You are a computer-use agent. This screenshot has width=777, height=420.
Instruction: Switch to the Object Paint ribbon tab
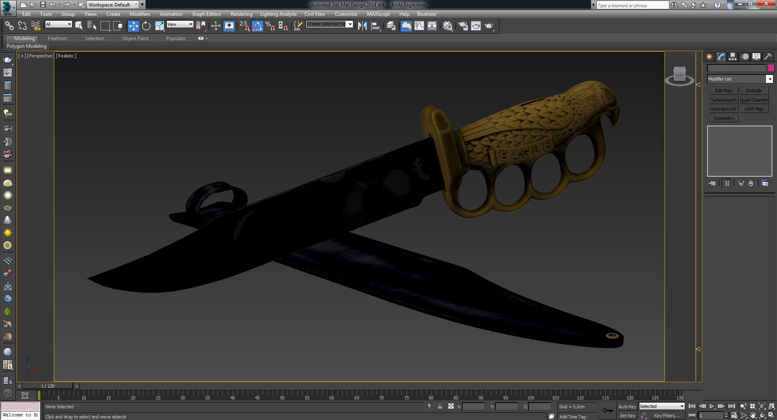pos(135,38)
